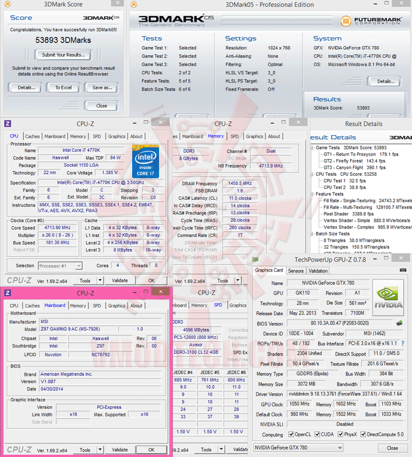Open Tools dropdown arrow in Motherboard CPU-Z window
The width and height of the screenshot is (412, 457).
[x=100, y=450]
